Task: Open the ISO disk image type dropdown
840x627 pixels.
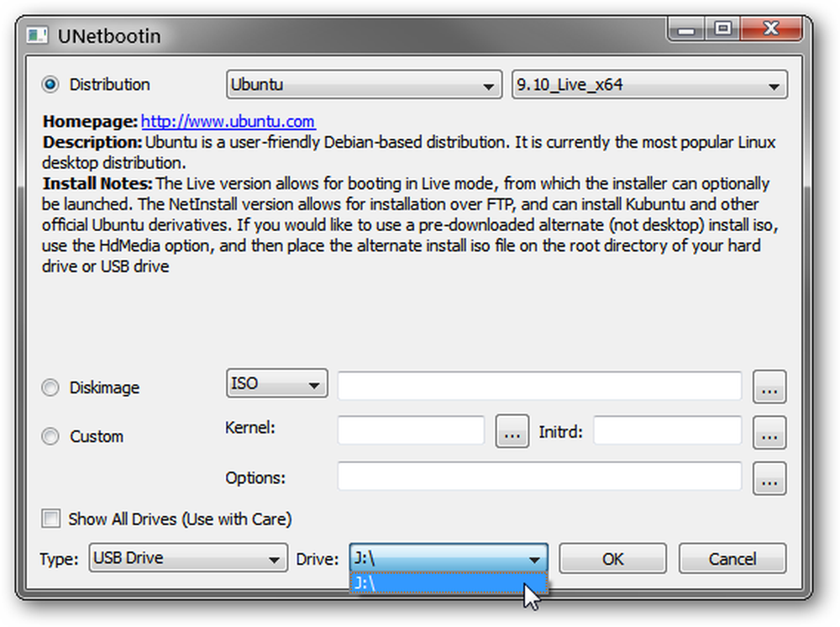Action: coord(276,383)
